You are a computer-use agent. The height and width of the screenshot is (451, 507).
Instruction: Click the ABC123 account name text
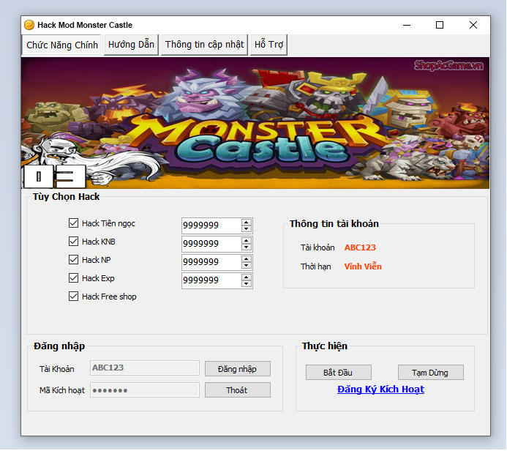click(360, 247)
